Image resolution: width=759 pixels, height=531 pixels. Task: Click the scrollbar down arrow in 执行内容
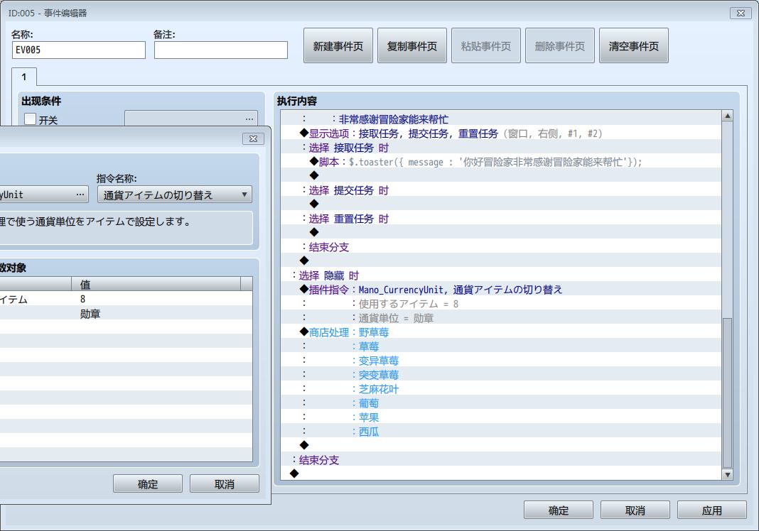point(727,475)
